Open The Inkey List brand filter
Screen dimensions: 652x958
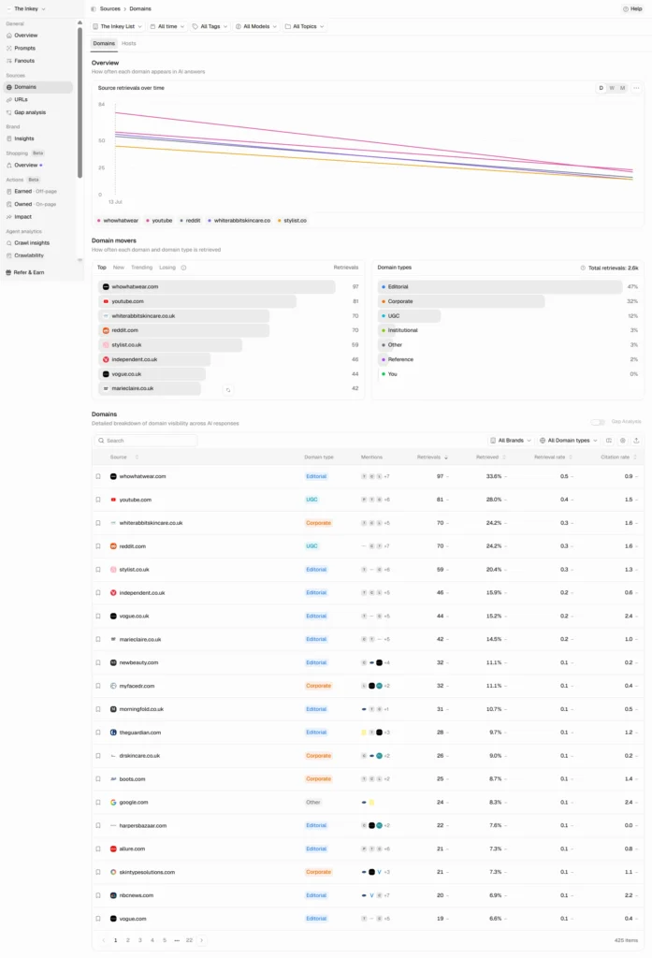117,27
